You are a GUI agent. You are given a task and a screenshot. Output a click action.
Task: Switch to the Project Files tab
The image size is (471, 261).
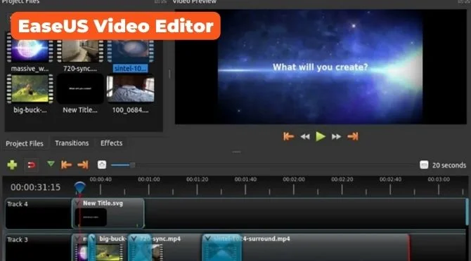click(x=25, y=144)
